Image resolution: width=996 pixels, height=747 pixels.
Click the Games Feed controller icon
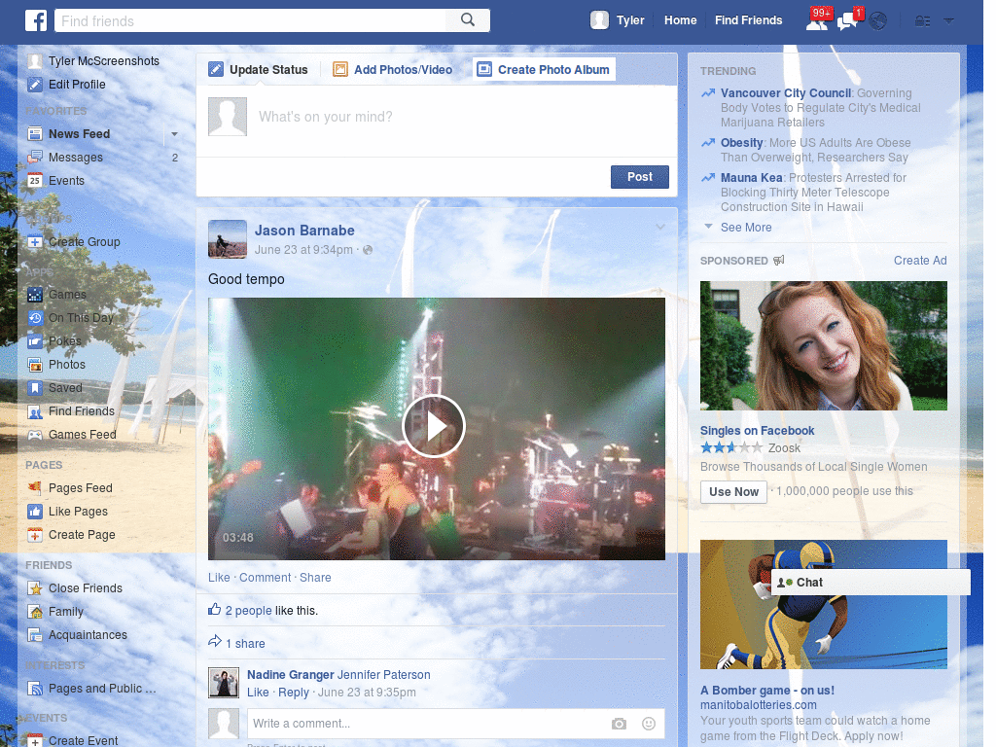(x=35, y=435)
